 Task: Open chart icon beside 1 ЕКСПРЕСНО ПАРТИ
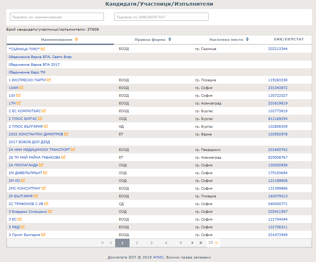click(x=49, y=80)
